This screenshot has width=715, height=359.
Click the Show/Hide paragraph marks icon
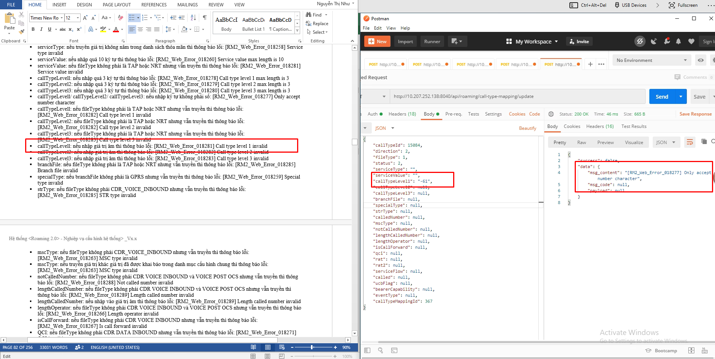[x=205, y=18]
